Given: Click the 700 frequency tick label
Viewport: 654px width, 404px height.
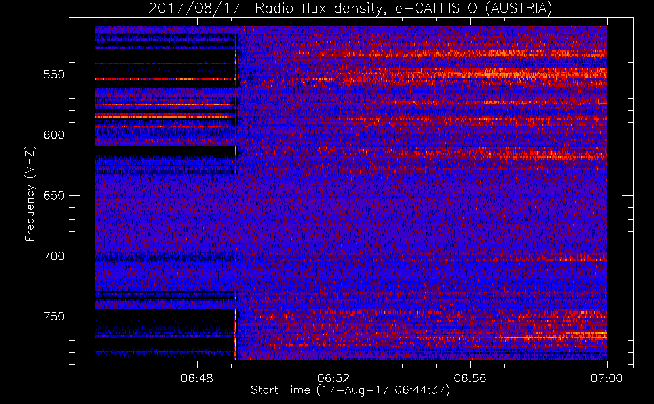Looking at the screenshot, I should [x=54, y=256].
